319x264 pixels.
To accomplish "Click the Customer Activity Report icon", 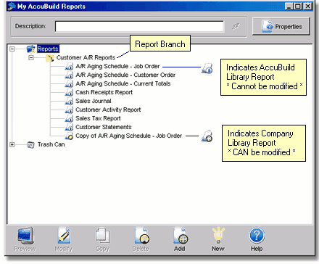I will (x=69, y=110).
